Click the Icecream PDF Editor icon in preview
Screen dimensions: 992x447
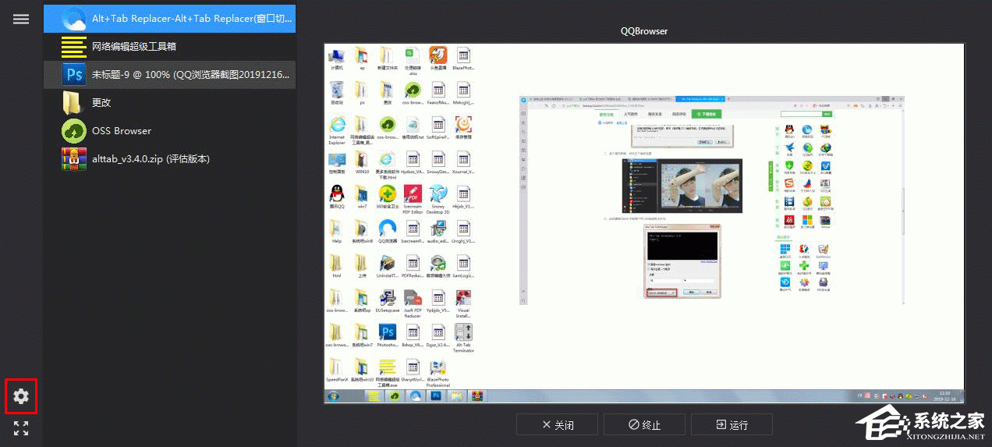pyautogui.click(x=413, y=194)
